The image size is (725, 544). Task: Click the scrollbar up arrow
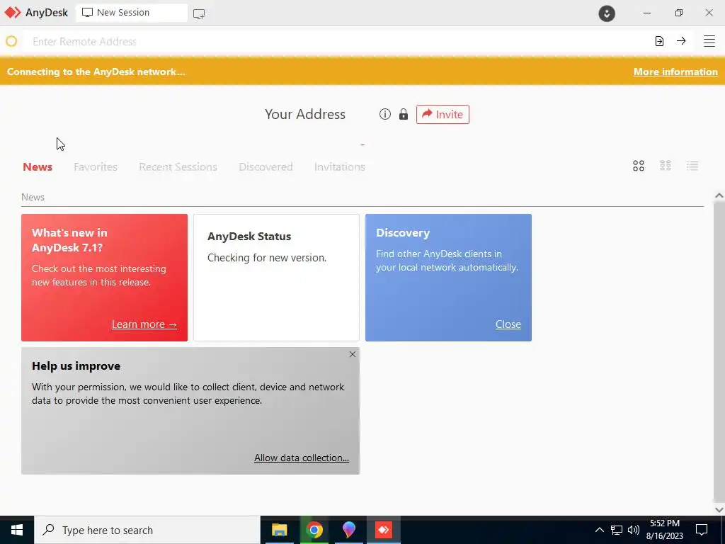tap(719, 195)
